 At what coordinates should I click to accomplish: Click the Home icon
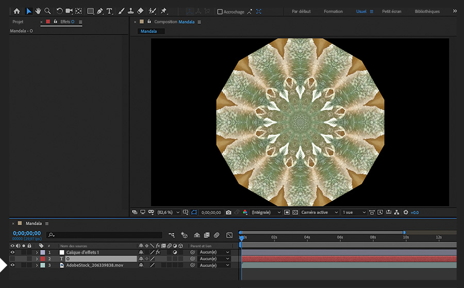pyautogui.click(x=16, y=11)
